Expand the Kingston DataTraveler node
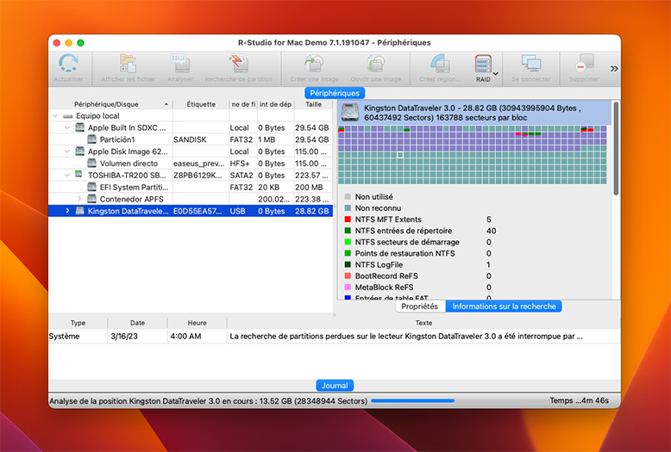 [x=67, y=211]
